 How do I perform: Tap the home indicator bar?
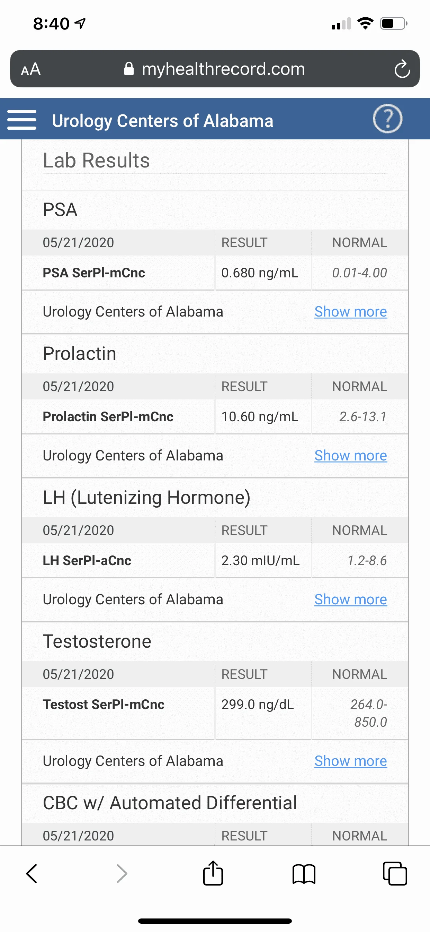pyautogui.click(x=215, y=921)
